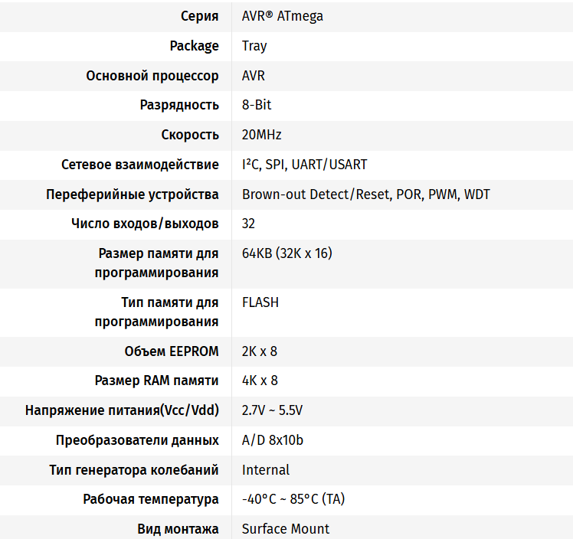This screenshot has width=573, height=539.
Task: Select the "Объем EEPROM" label
Action: pos(172,351)
